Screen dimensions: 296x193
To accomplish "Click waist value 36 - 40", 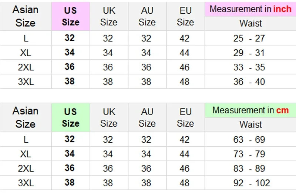I will point(249,81).
